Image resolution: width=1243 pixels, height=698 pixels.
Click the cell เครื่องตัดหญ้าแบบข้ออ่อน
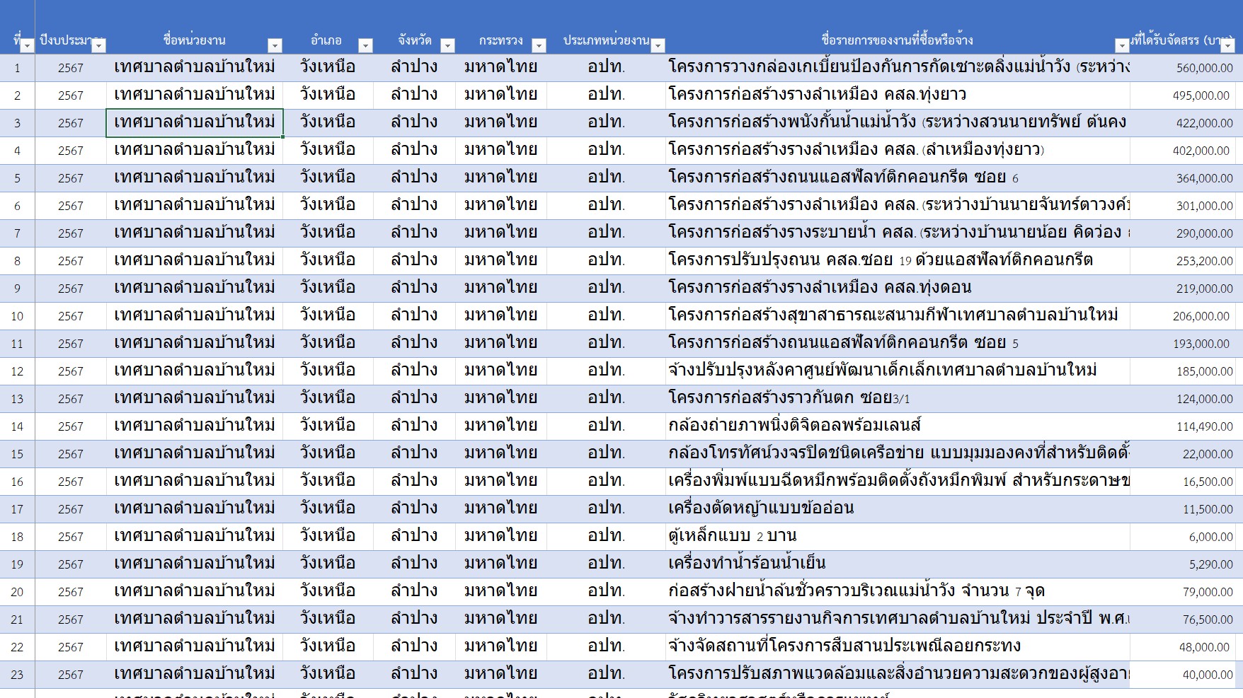(898, 509)
